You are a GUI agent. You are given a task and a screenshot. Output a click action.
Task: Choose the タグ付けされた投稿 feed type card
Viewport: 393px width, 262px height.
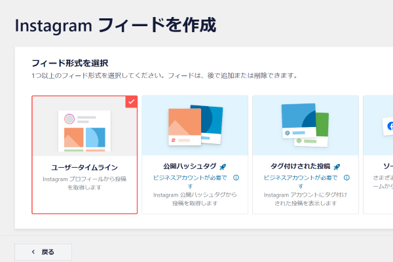coord(305,155)
